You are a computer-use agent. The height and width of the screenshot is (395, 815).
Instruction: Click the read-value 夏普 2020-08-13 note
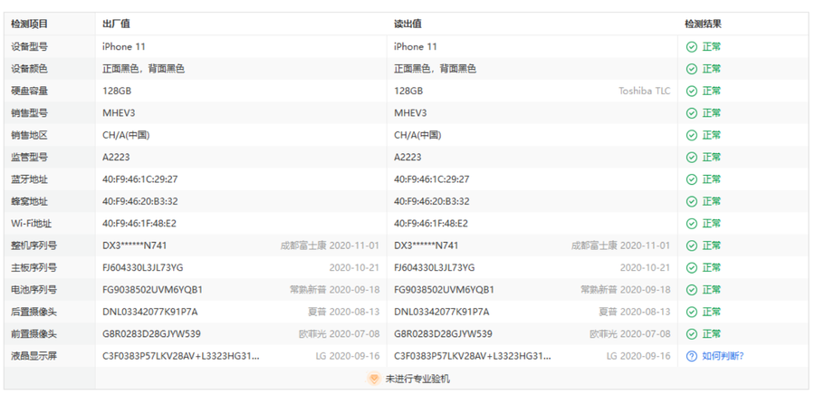point(635,312)
